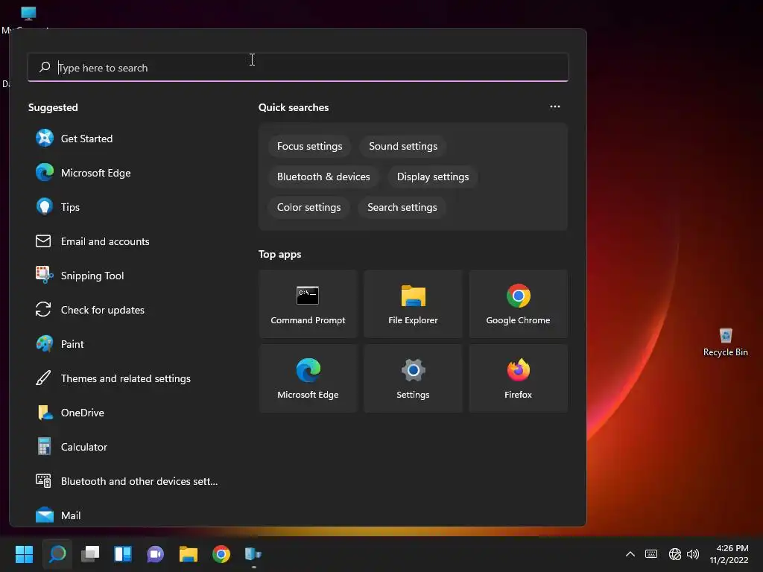Image resolution: width=763 pixels, height=572 pixels.
Task: Open the Paint app
Action: [127, 344]
